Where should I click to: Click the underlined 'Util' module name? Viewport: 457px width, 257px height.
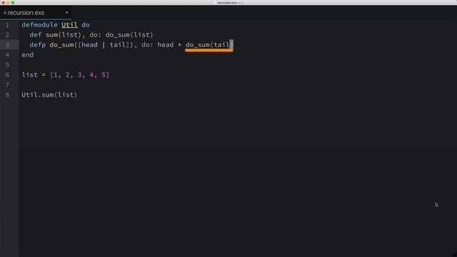pos(69,25)
